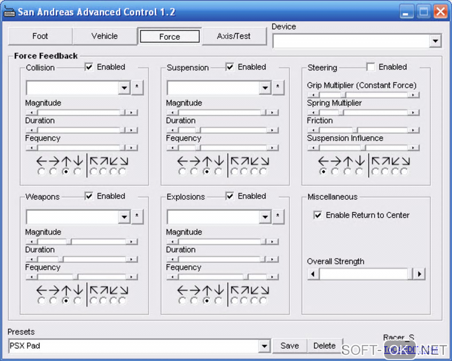Screen dimensions: 452x361
Task: Click right arrow of Suspension Influence slider
Action: pos(413,148)
